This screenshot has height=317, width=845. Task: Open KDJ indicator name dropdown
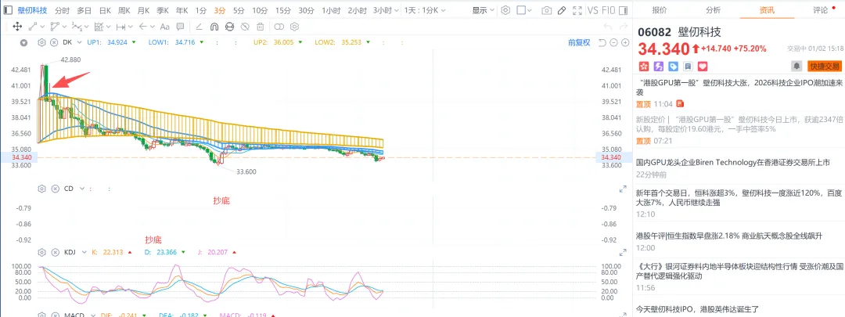82,252
